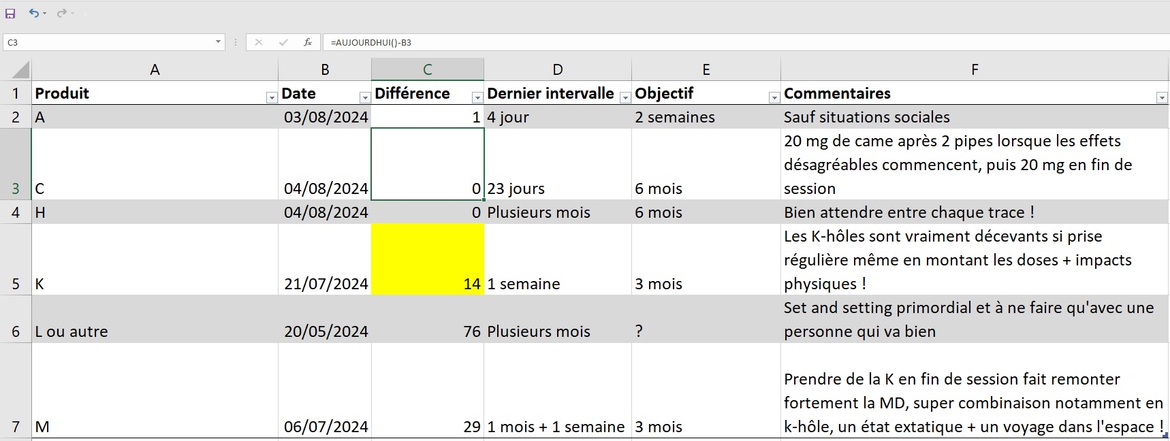Click the Différence cell showing 1 in row 2
The image size is (1170, 441).
pos(428,117)
